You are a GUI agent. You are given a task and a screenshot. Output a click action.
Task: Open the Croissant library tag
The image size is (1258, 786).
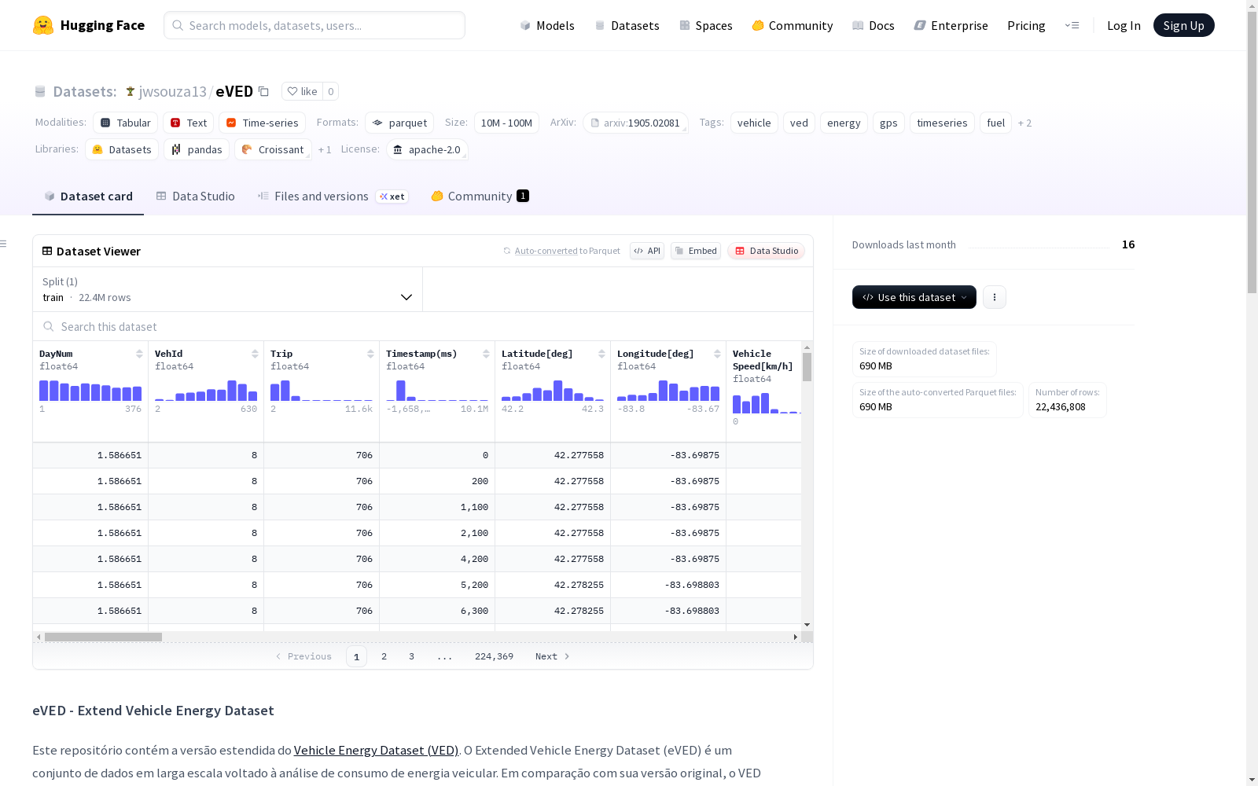coord(273,149)
